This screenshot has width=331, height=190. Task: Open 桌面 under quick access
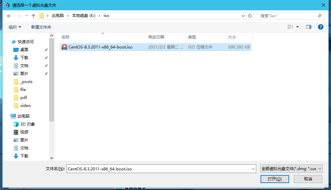tap(24, 50)
